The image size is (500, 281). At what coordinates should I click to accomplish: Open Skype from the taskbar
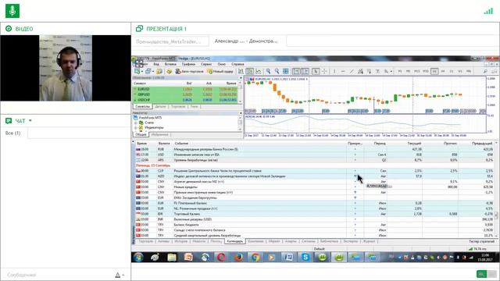305,257
